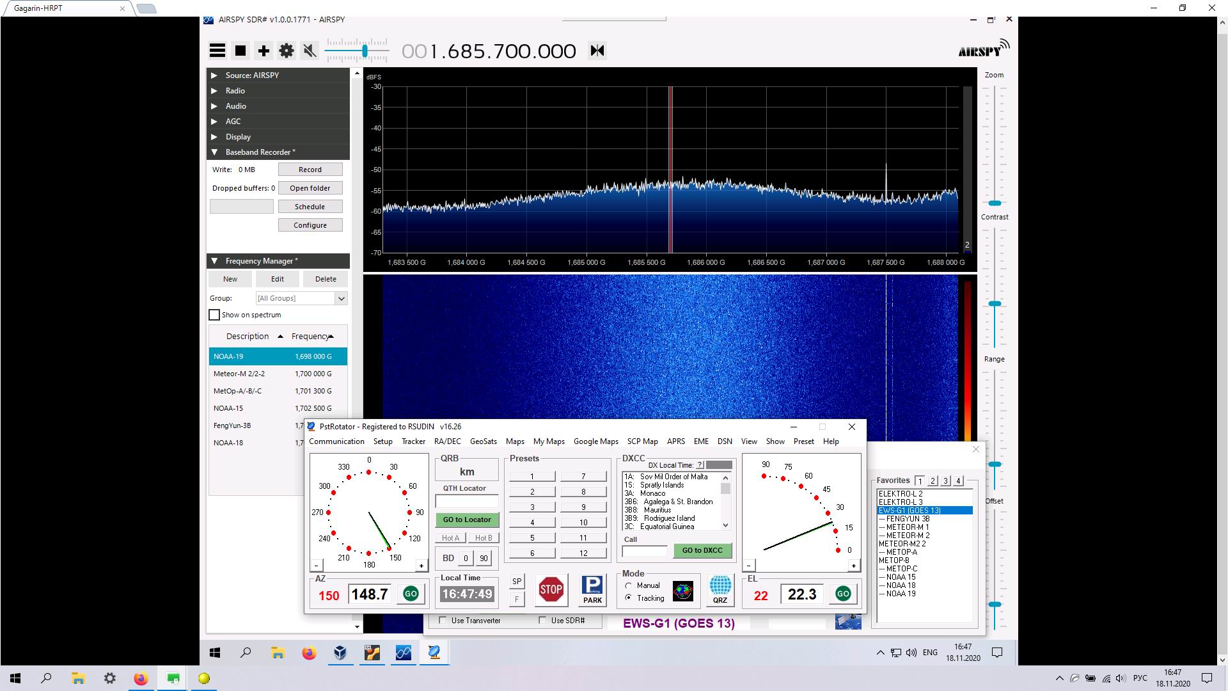The height and width of the screenshot is (691, 1228).
Task: Click the center tuning icon beside frequency
Action: 597,51
